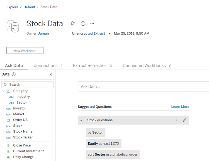Open the Connected Workbooks tab

(147, 66)
